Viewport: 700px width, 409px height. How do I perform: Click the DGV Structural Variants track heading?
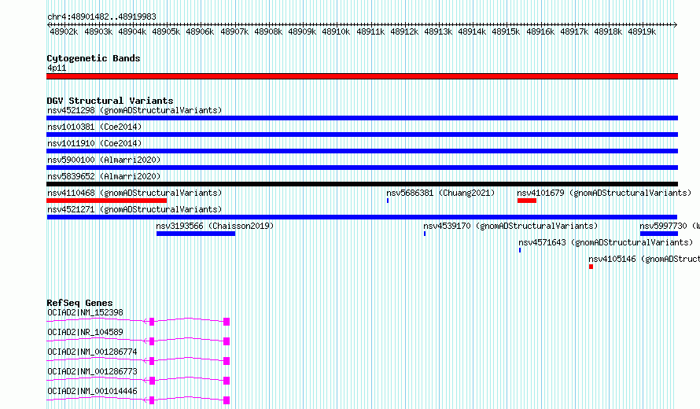pyautogui.click(x=110, y=101)
